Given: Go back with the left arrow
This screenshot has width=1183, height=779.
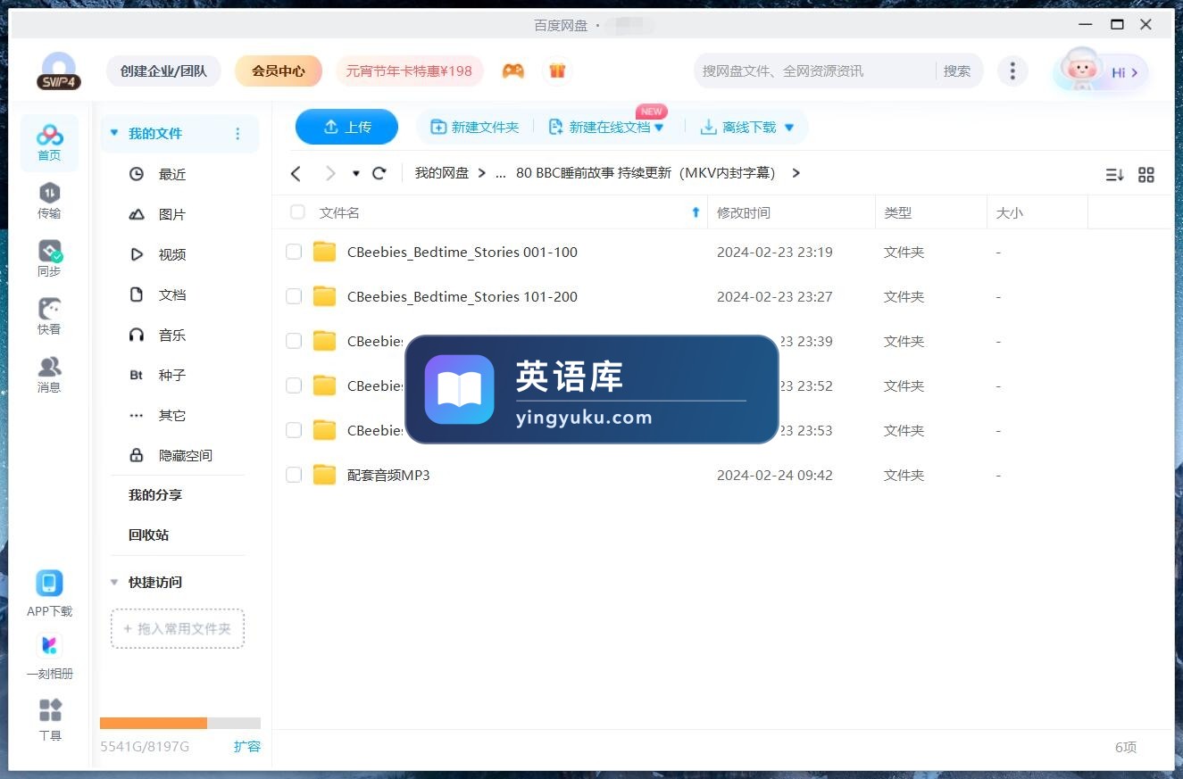Looking at the screenshot, I should pos(296,173).
